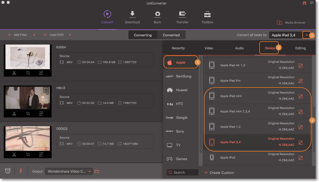Select the Audio format tab
The width and height of the screenshot is (319, 182).
[239, 48]
